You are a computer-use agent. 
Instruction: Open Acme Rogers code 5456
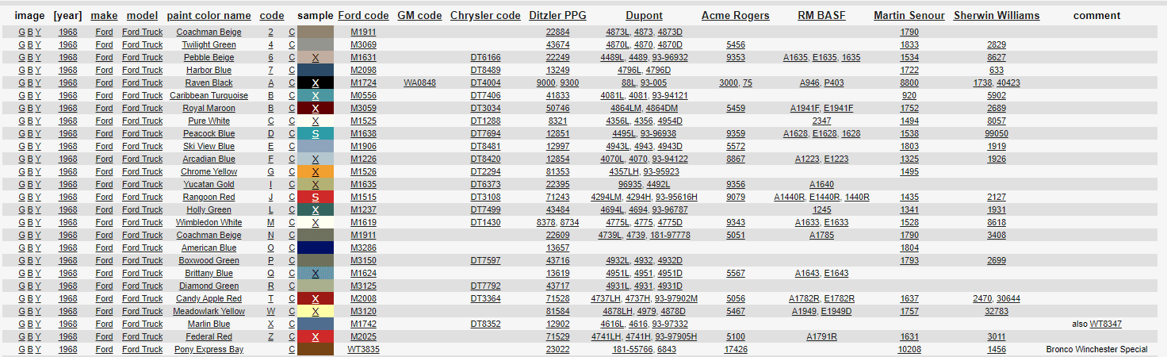pyautogui.click(x=735, y=45)
